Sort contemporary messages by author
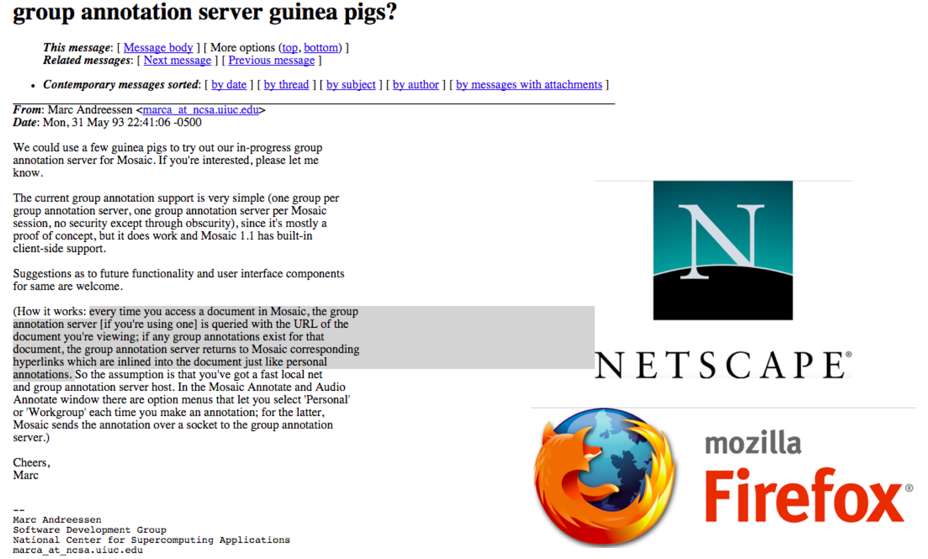 pos(416,85)
